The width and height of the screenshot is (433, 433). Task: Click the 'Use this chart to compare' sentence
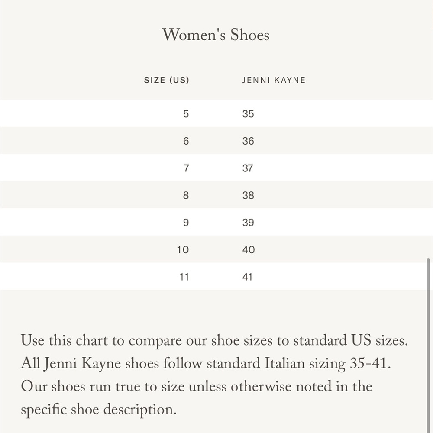pos(214,340)
